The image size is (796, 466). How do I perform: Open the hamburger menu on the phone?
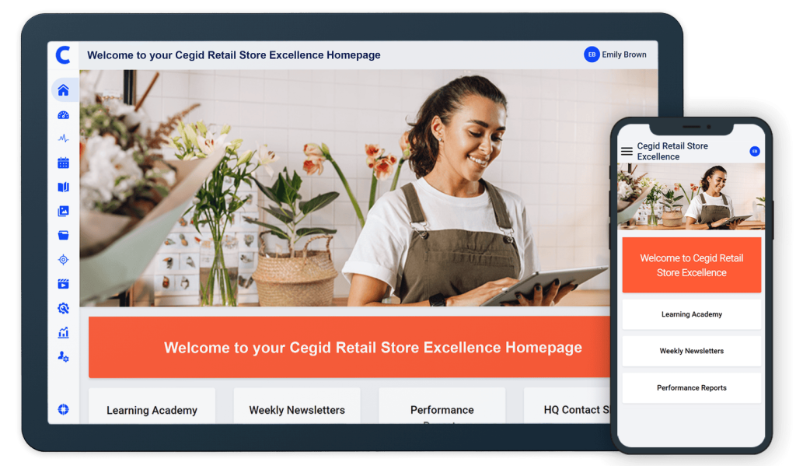click(x=627, y=152)
